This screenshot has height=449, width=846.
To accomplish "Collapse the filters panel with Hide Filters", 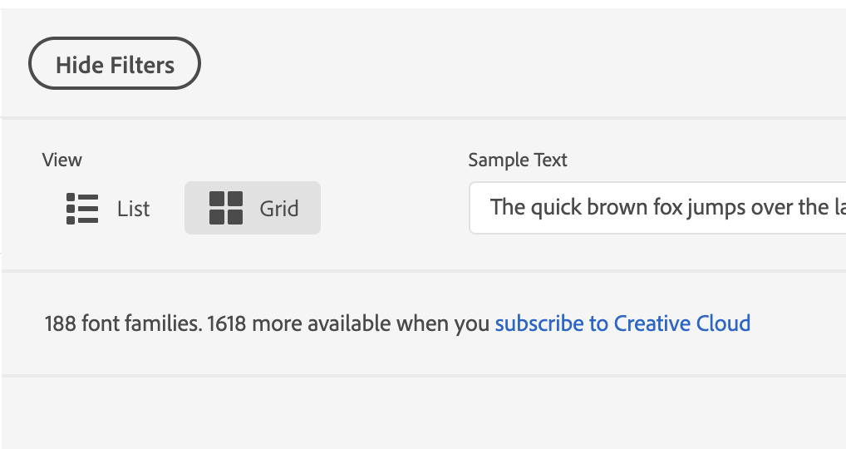I will point(115,64).
